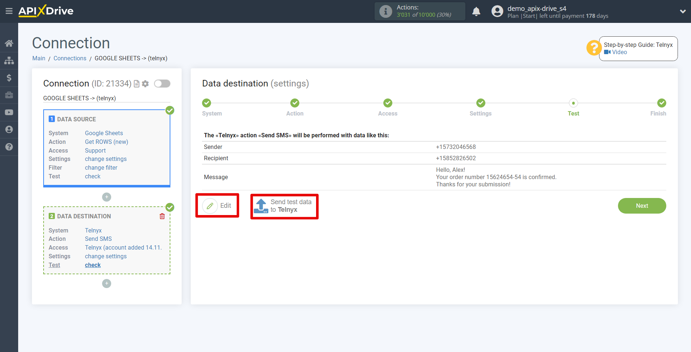Viewport: 691px width, 352px height.
Task: Click the DATA SOURCE block heading
Action: [x=76, y=119]
